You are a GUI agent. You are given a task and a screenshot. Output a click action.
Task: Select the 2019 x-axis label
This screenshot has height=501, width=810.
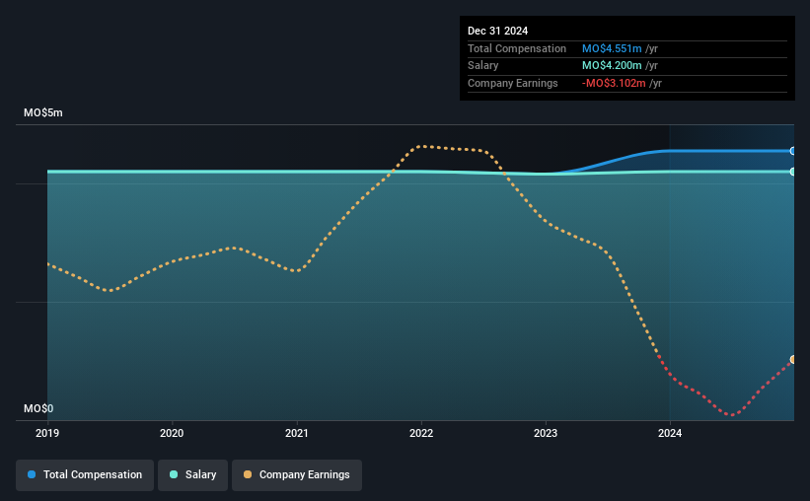[47, 433]
